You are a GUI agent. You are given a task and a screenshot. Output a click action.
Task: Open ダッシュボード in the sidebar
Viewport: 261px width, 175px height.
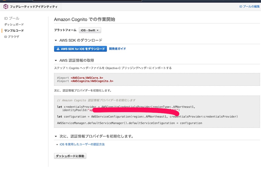pyautogui.click(x=14, y=25)
